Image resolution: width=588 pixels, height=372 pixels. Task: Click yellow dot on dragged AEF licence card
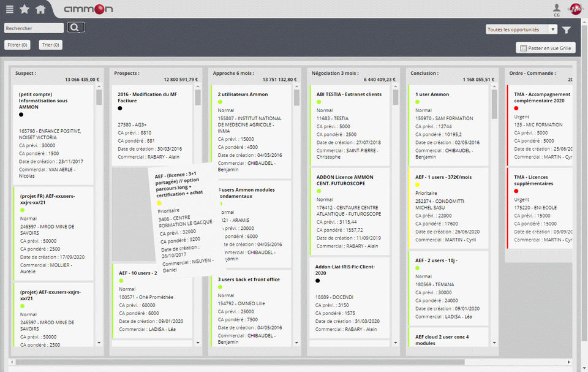pyautogui.click(x=159, y=203)
